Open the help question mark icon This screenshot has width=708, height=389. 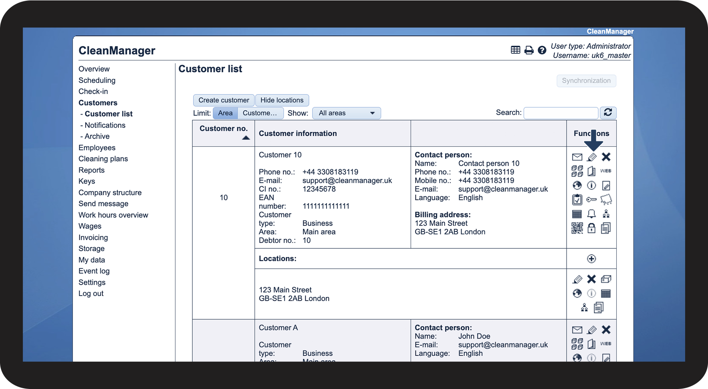coord(542,50)
